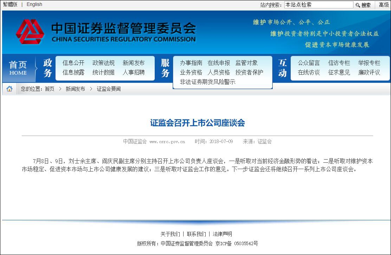This screenshot has width=391, height=255.
Task: Open 法律声明 footer link
Action: pyautogui.click(x=223, y=234)
